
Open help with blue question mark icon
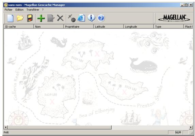[101, 18]
